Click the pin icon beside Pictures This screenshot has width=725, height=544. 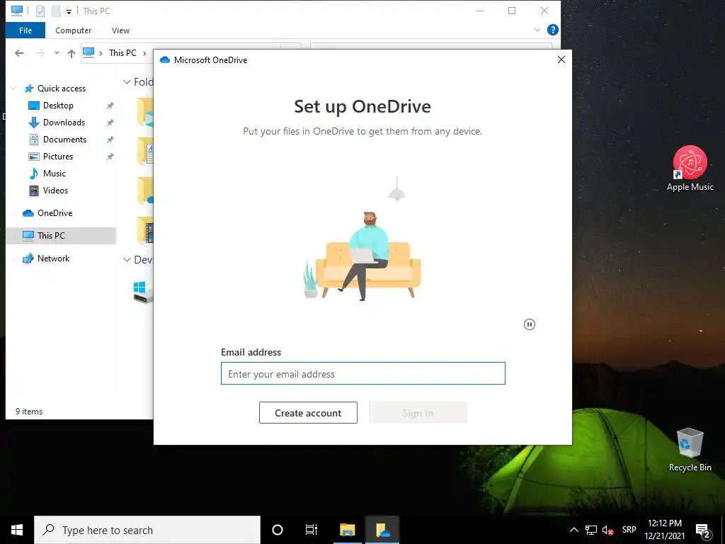point(110,157)
